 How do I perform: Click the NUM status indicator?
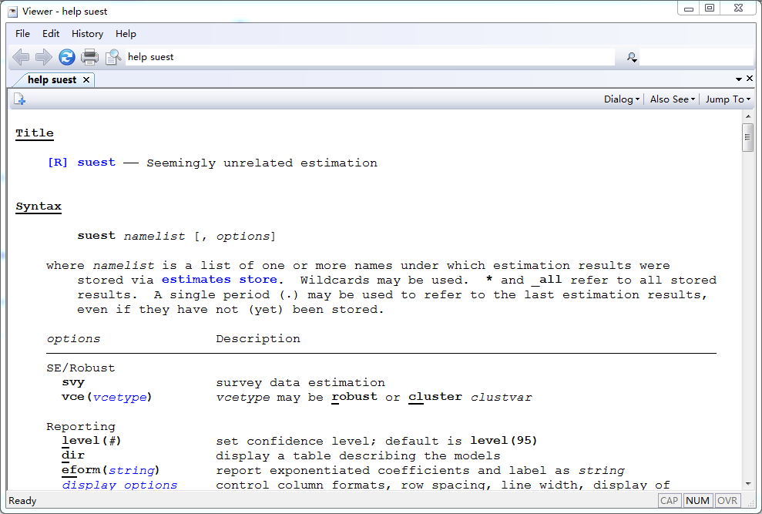pos(697,500)
